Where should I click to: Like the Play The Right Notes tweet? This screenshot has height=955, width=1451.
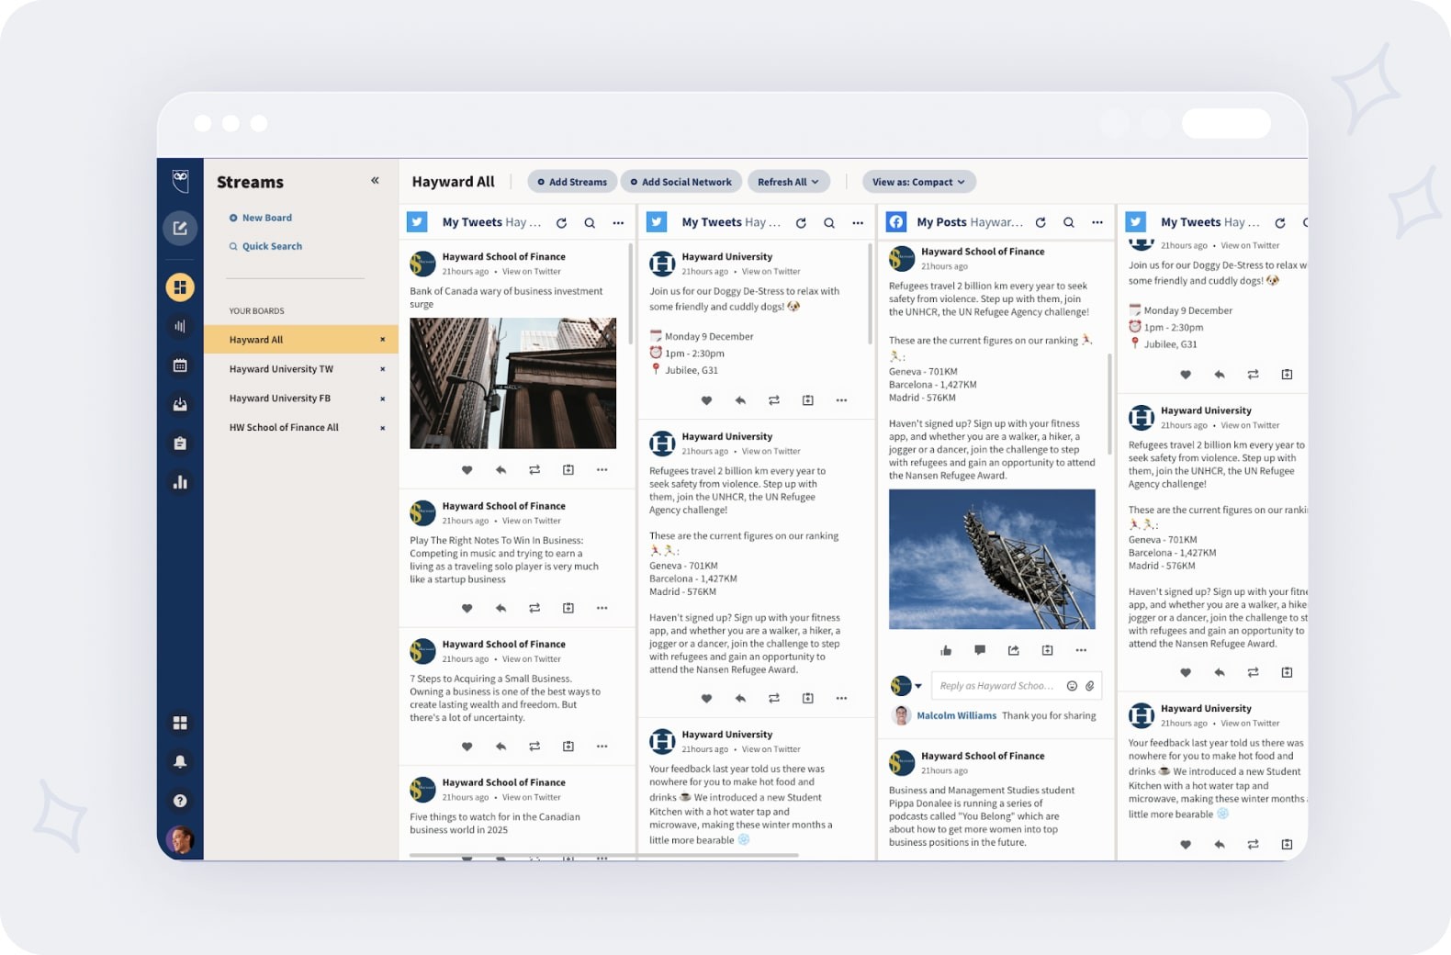(467, 608)
